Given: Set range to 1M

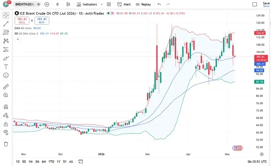Looking at the screenshot, I should click(31, 161).
